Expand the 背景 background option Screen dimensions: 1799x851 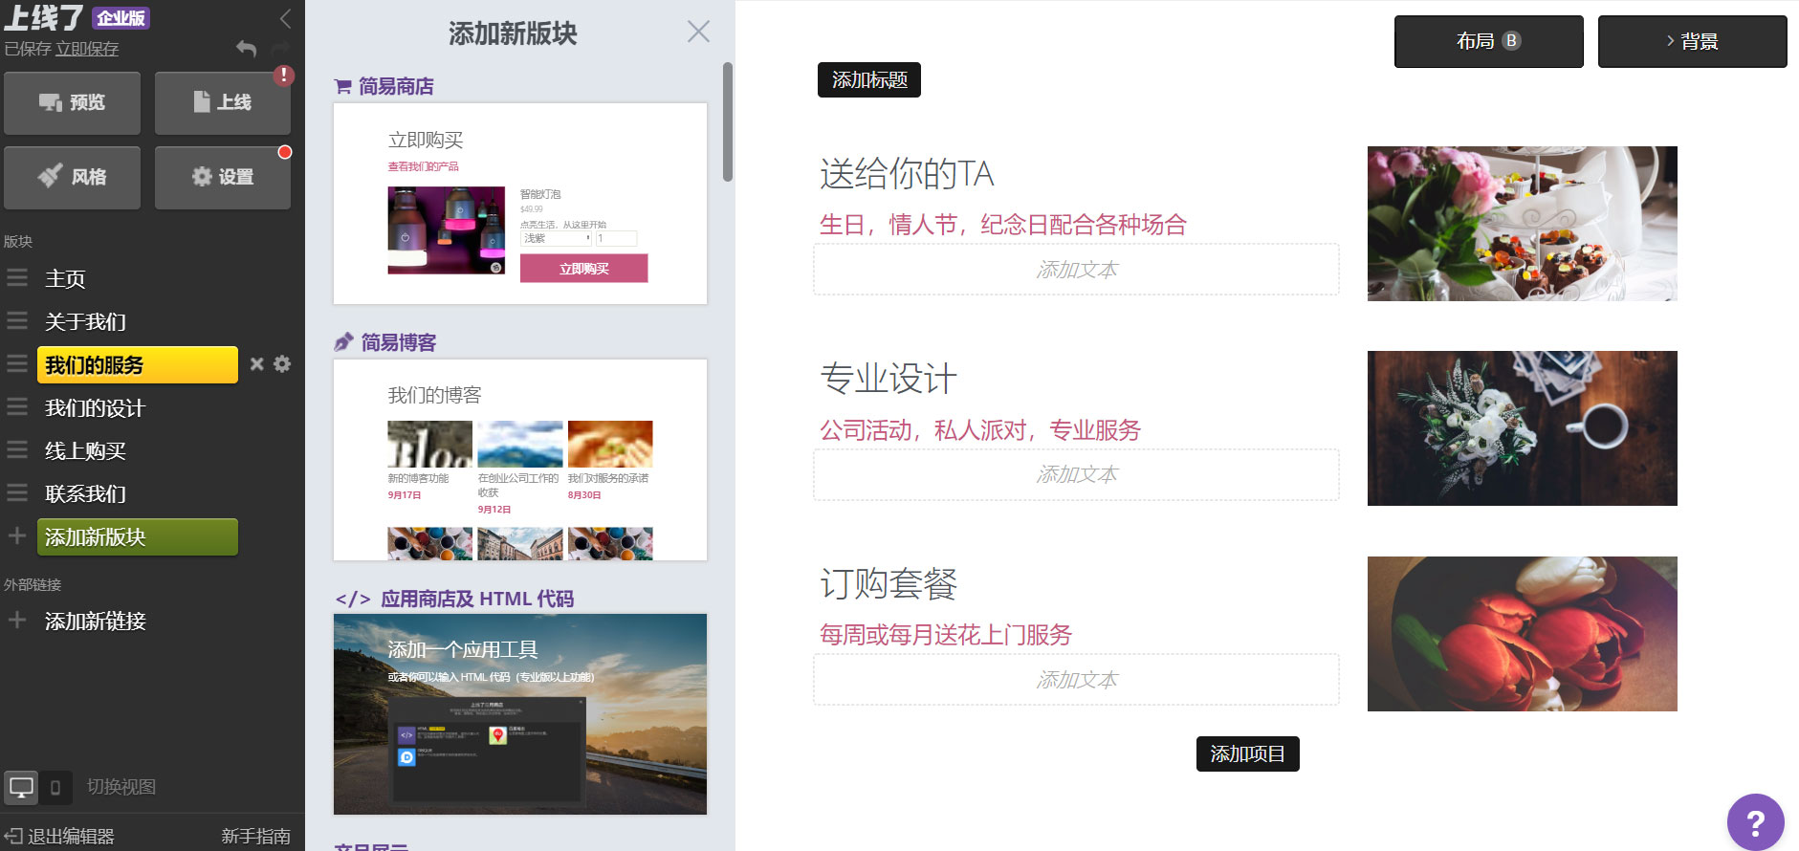point(1692,41)
